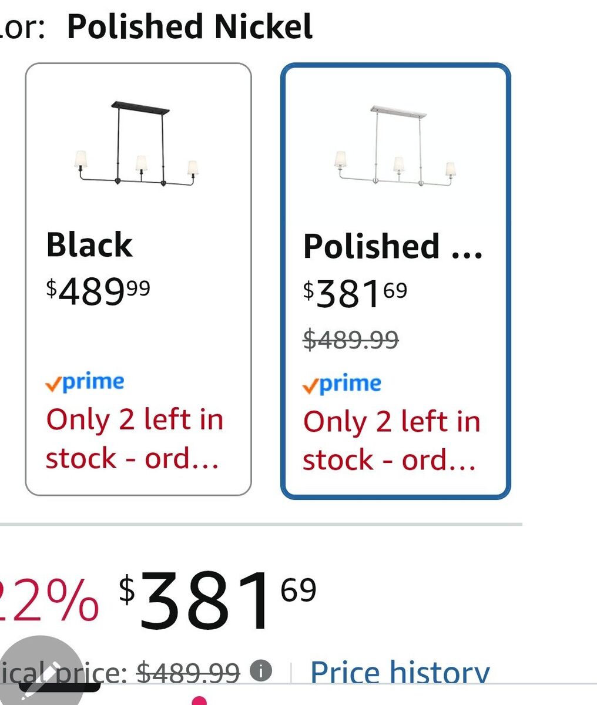
Task: Open the Price history link
Action: click(400, 673)
